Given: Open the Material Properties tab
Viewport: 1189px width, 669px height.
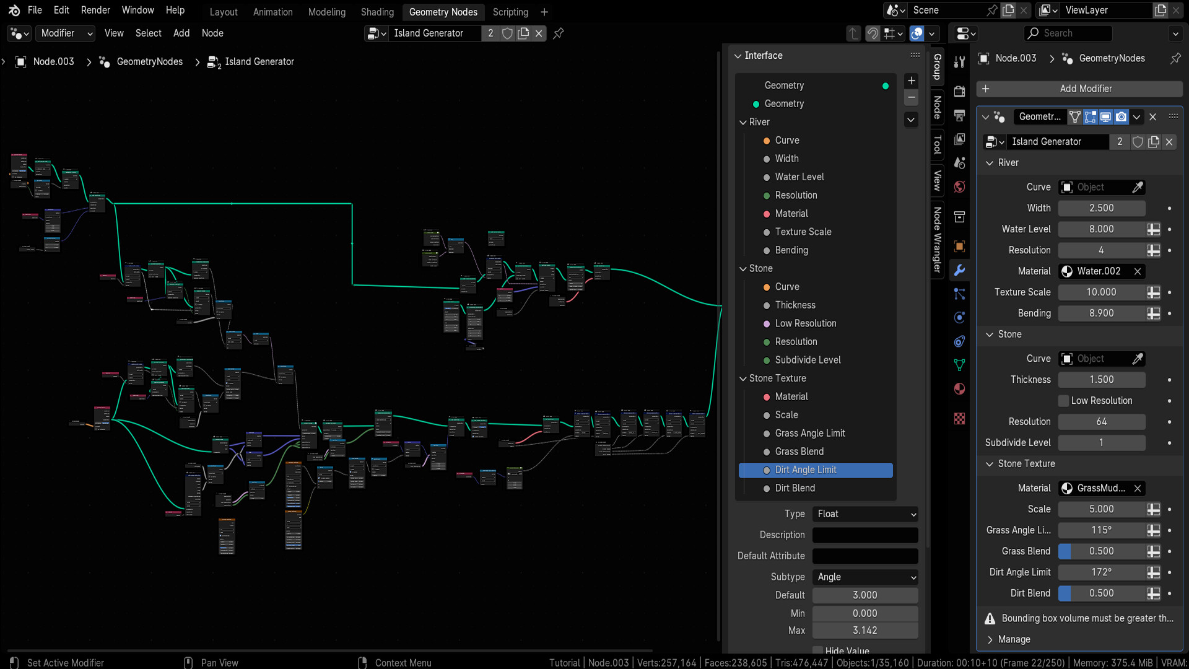Looking at the screenshot, I should click(959, 389).
